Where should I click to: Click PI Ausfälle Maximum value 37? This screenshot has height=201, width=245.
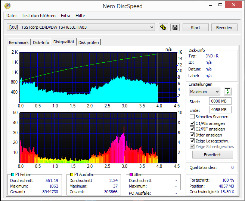point(115,186)
